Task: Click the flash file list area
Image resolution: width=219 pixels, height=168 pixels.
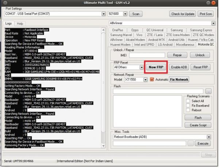Action: coord(147,111)
